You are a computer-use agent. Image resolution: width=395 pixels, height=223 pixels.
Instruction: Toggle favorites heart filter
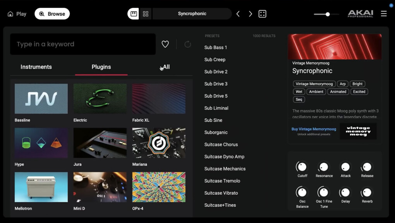[x=165, y=44]
